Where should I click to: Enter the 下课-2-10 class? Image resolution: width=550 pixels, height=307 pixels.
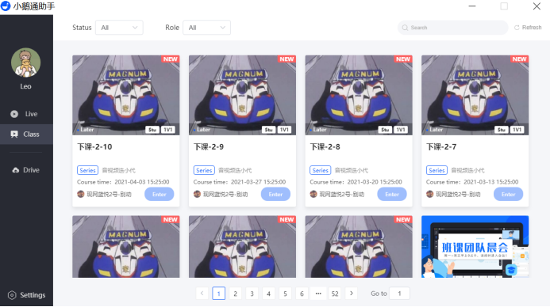click(x=160, y=194)
